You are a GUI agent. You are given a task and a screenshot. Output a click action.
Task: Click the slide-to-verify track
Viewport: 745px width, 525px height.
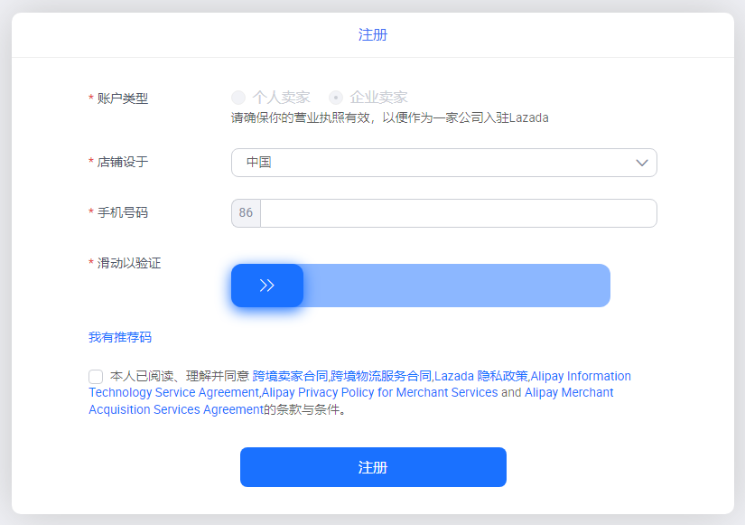[x=452, y=285]
